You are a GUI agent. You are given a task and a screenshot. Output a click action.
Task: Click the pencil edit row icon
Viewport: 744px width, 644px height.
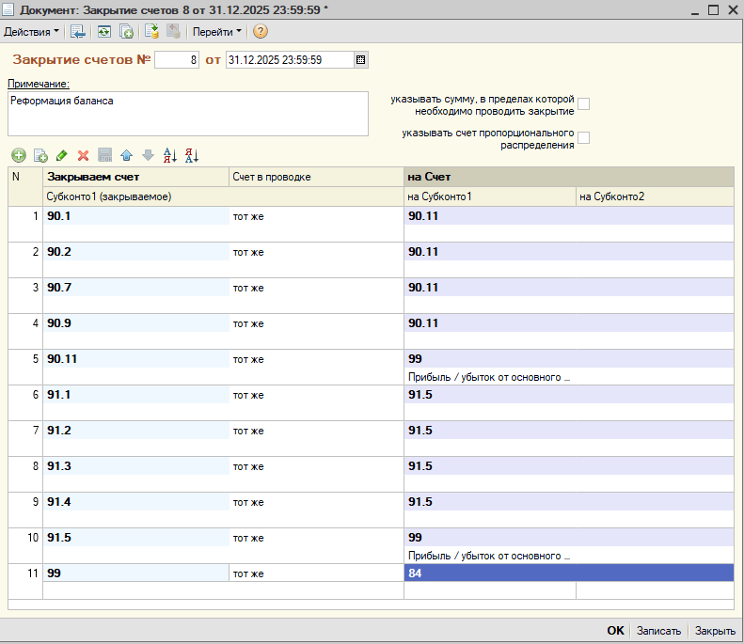pyautogui.click(x=62, y=155)
